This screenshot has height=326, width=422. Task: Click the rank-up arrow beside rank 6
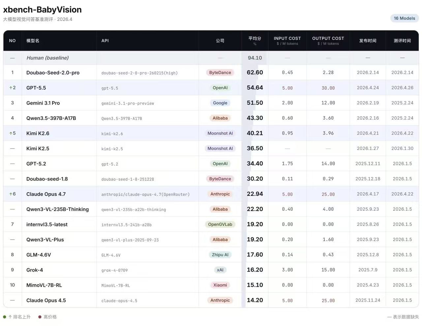coord(11,194)
